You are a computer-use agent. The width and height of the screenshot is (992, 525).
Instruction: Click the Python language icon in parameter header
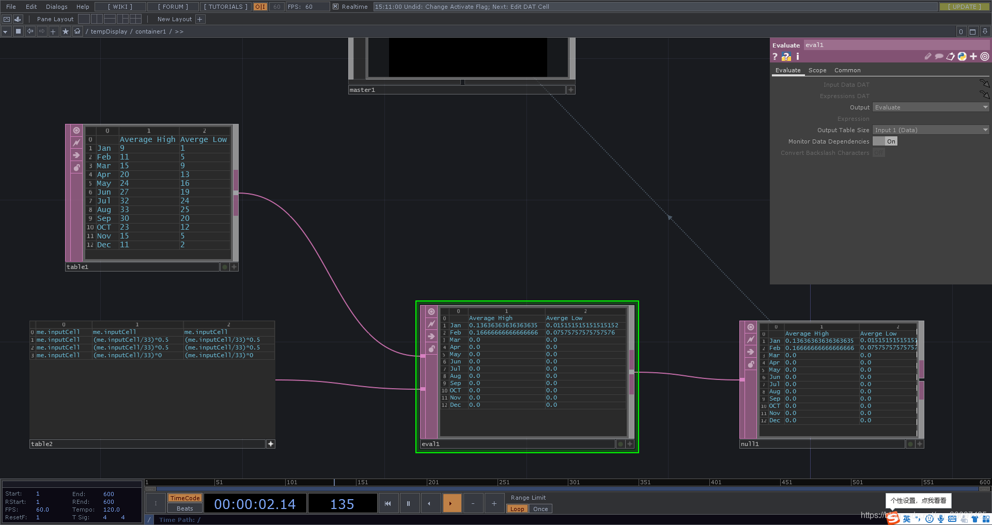(x=962, y=56)
